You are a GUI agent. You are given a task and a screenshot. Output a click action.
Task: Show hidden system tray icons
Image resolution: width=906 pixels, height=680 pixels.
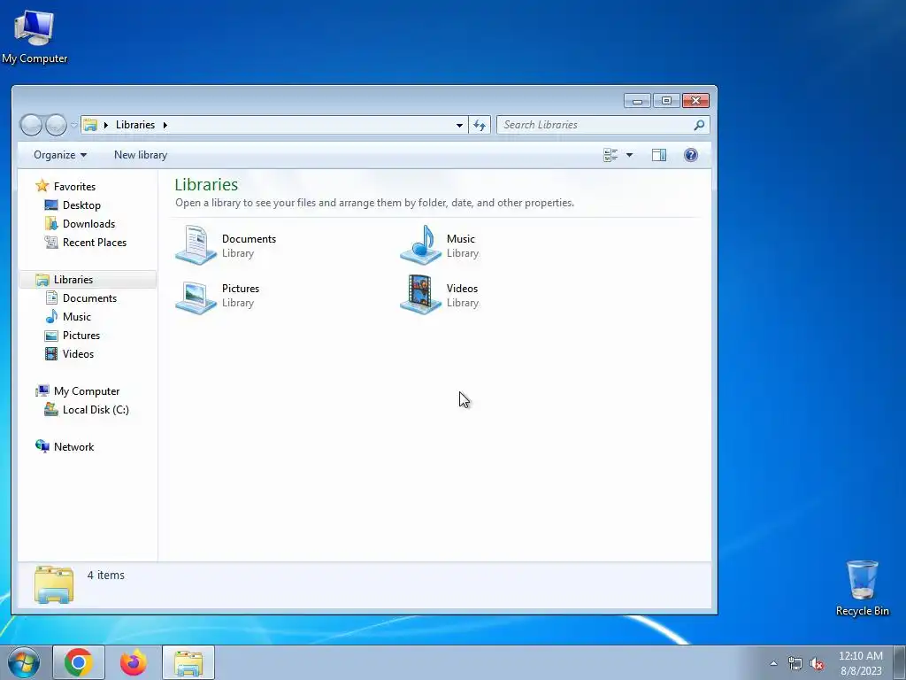[773, 663]
